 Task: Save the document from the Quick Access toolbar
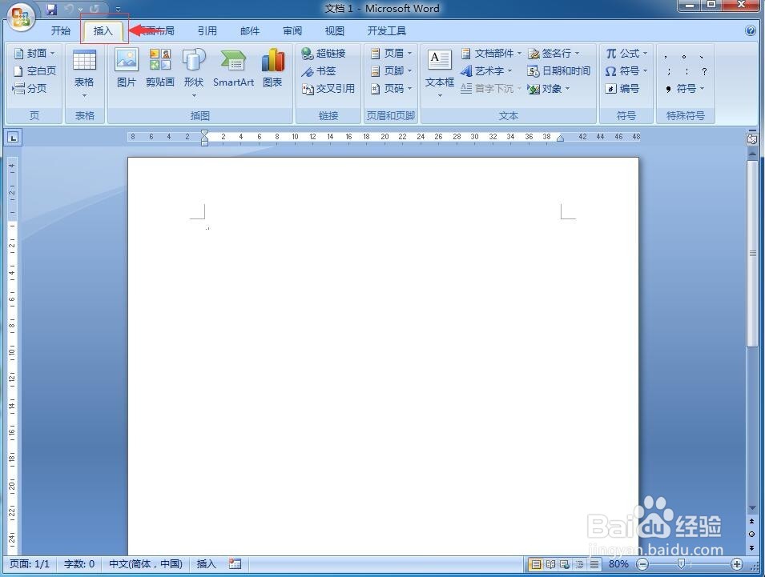51,9
